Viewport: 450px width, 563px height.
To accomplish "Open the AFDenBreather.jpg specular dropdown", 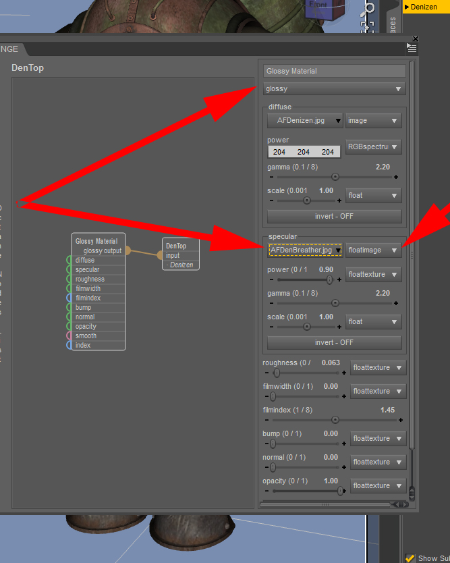I will pyautogui.click(x=305, y=250).
